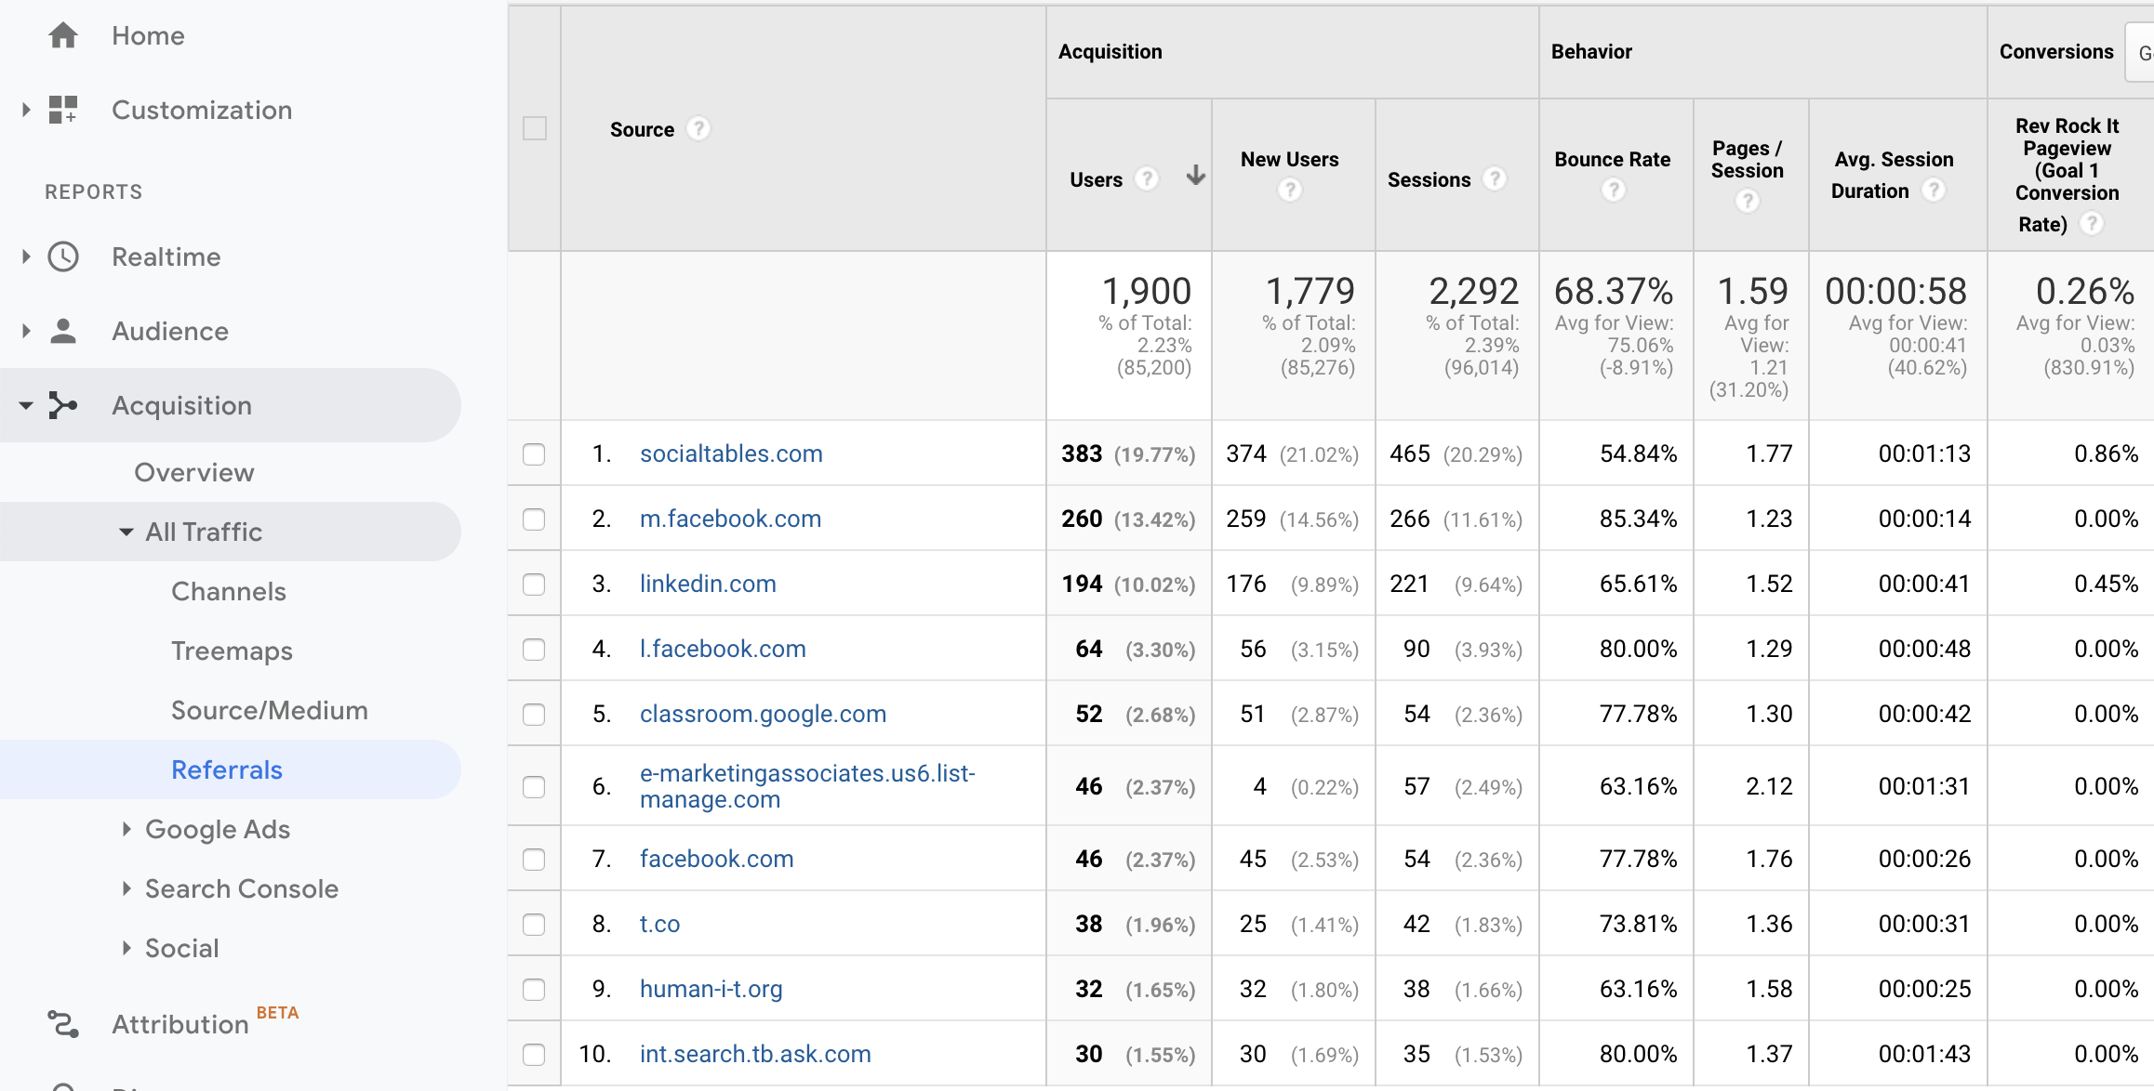
Task: Select the Realtime clock icon
Action: coord(63,256)
